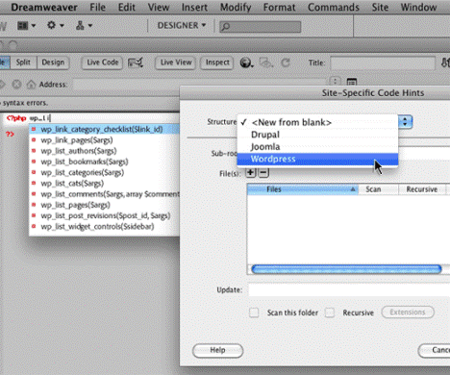Viewport: 450px width, 375px height.
Task: Click the Inspect button
Action: tap(217, 62)
